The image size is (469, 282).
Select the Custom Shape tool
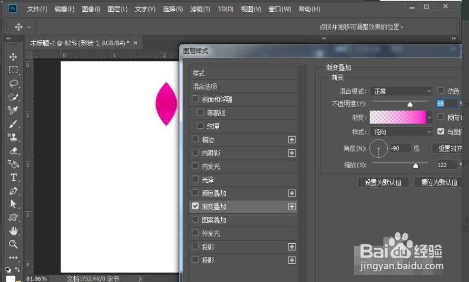pyautogui.click(x=13, y=218)
